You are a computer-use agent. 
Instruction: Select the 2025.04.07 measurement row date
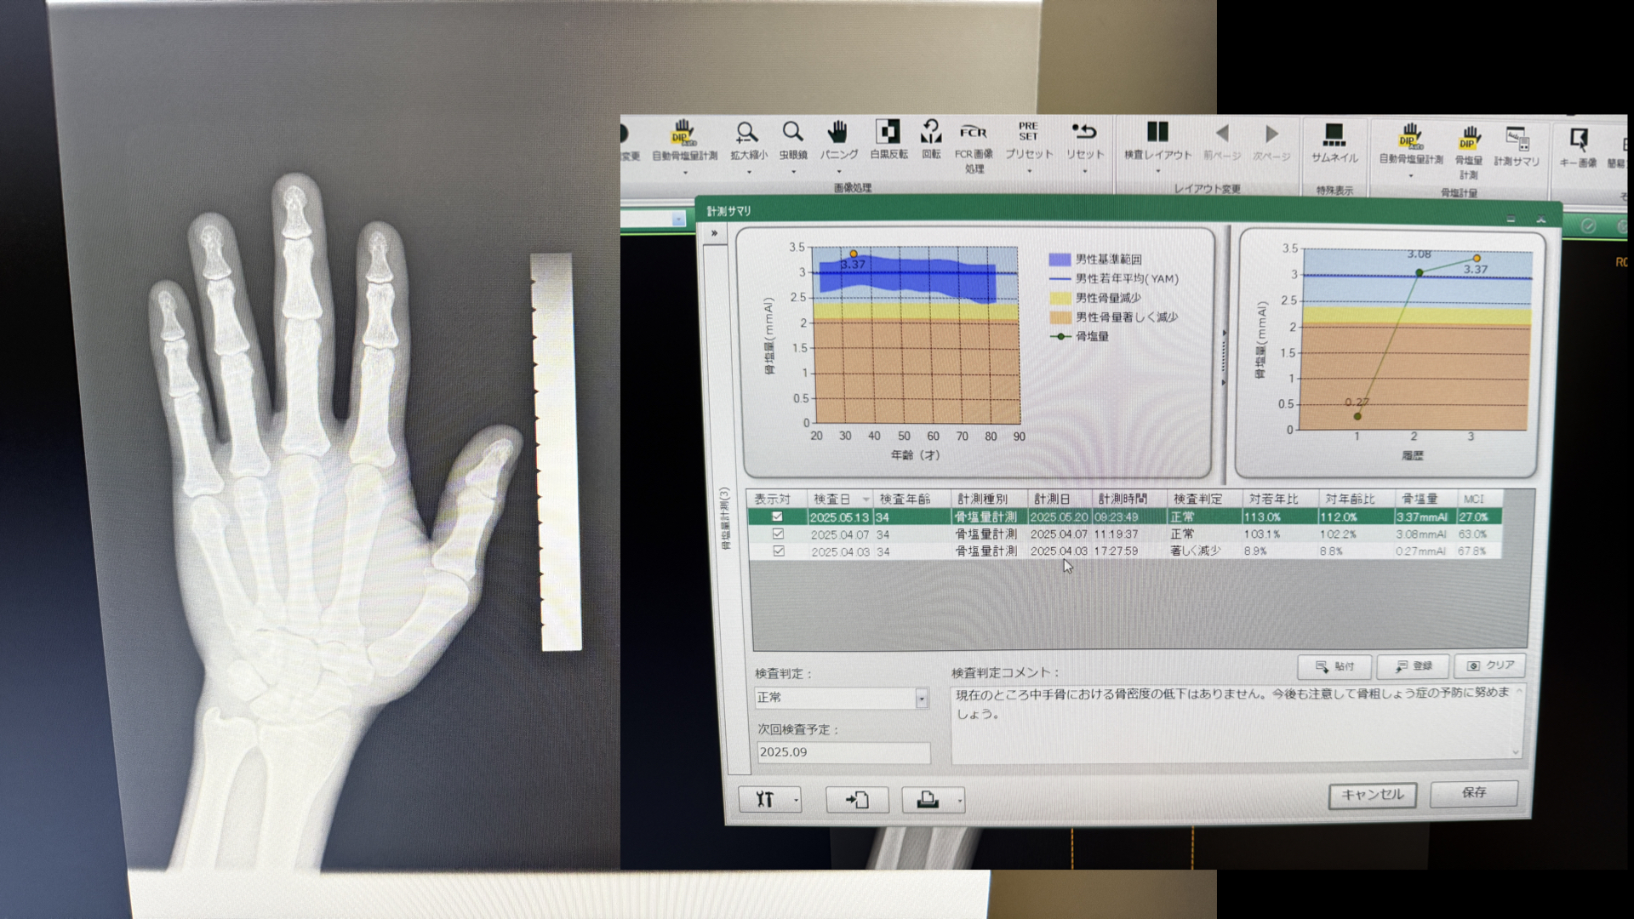840,534
